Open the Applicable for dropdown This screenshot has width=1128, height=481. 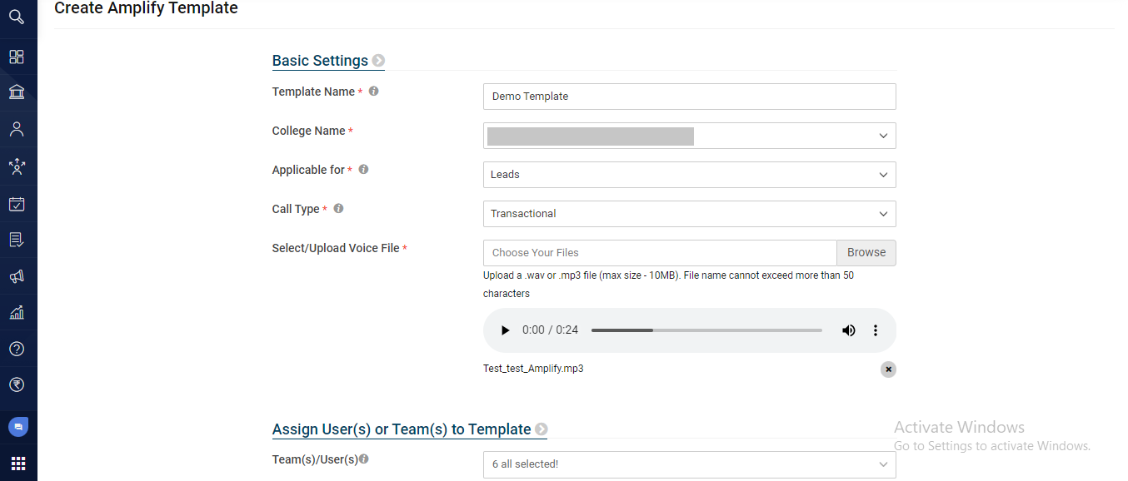click(689, 175)
